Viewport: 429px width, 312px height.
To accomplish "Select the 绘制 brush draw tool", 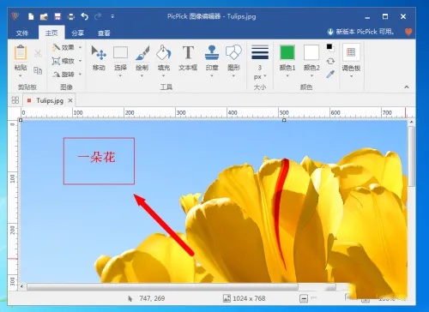I will pos(142,57).
